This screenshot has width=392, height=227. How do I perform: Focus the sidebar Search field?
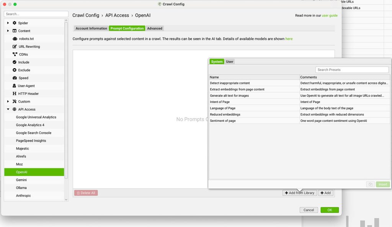[36, 14]
